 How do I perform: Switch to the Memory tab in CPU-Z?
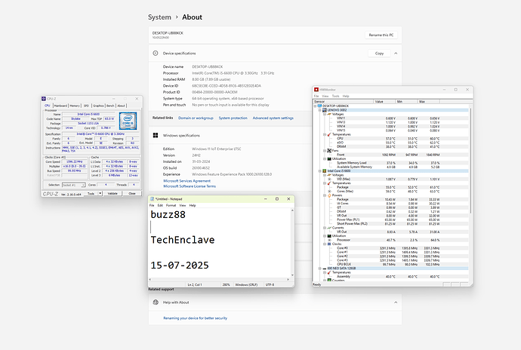coord(75,106)
